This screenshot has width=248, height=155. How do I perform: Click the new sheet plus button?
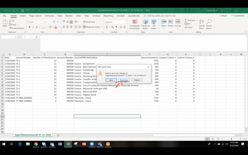[58, 135]
